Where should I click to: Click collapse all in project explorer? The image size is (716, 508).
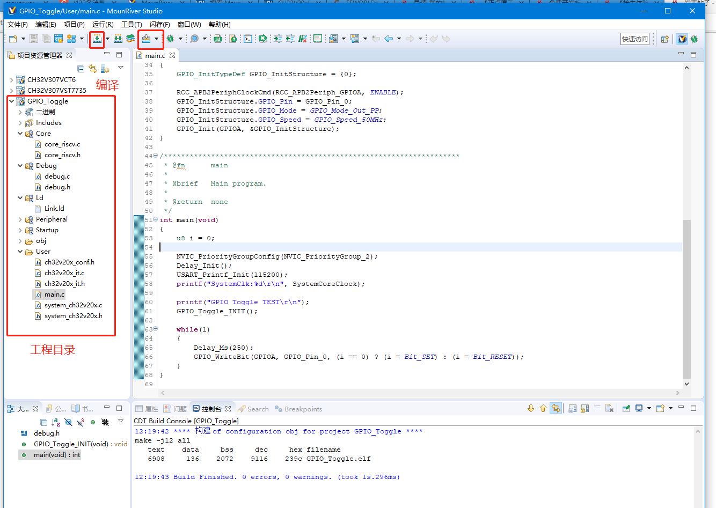coord(81,69)
